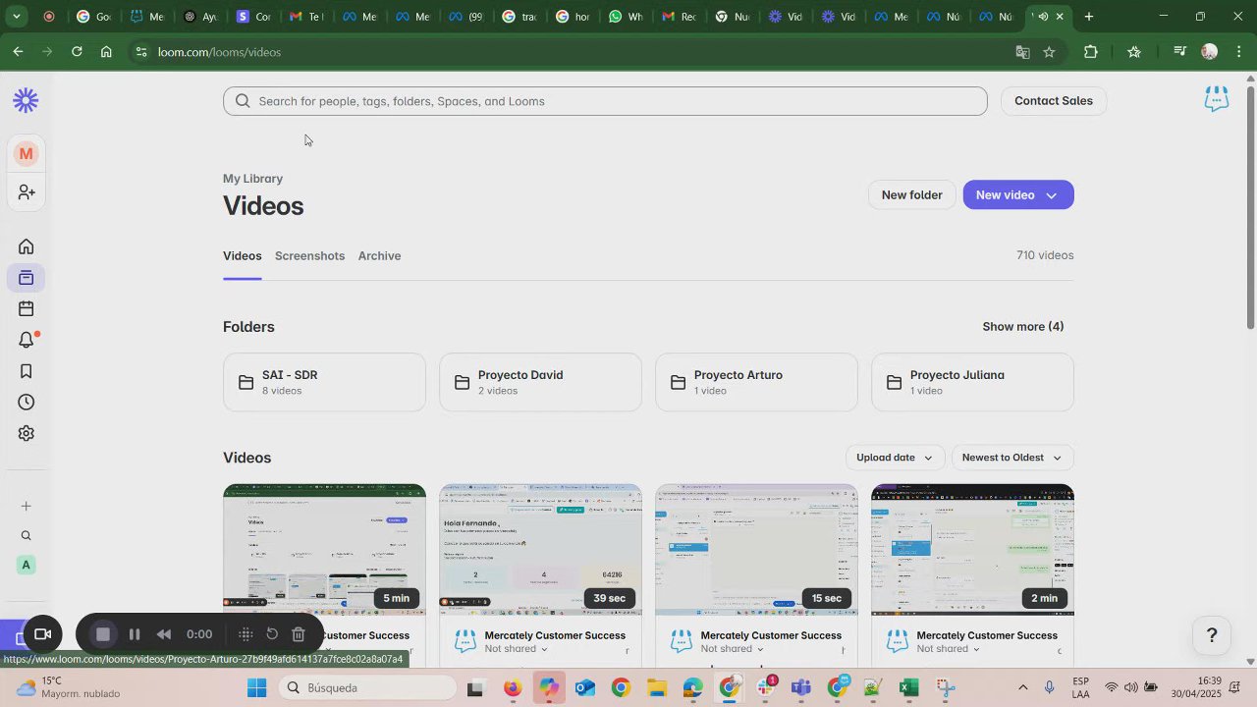
Task: Restart the Loom recording
Action: [272, 634]
